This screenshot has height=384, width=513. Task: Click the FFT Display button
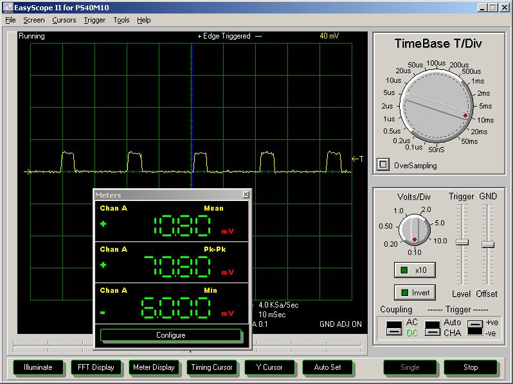click(96, 367)
